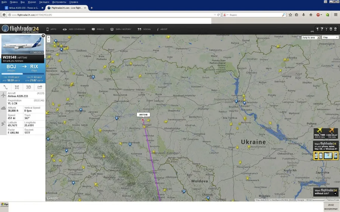Click the flightradar24 without ads banner

pos(326,192)
